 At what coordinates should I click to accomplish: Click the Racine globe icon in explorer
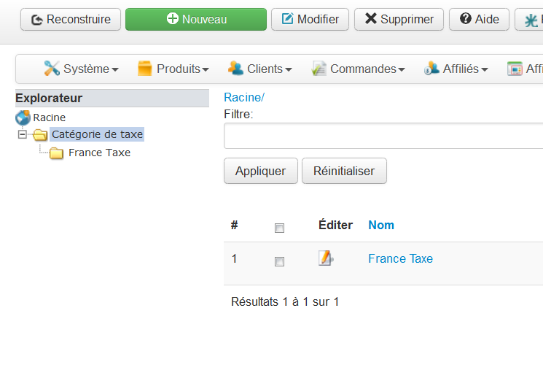23,118
